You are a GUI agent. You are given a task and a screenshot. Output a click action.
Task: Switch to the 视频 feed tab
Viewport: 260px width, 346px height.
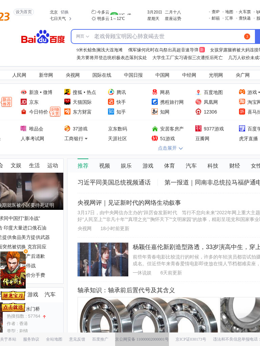105,166
